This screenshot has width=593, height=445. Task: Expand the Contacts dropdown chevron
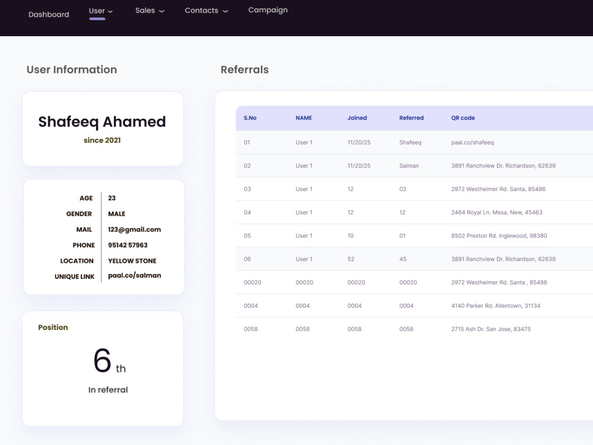(225, 11)
